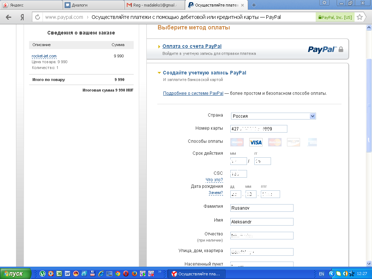The image size is (372, 279).
Task: Click the address bar showing www.paypal.com
Action: 179,17
